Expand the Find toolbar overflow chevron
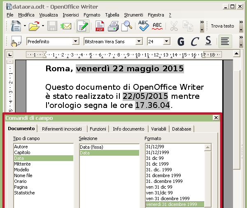 click(x=241, y=22)
